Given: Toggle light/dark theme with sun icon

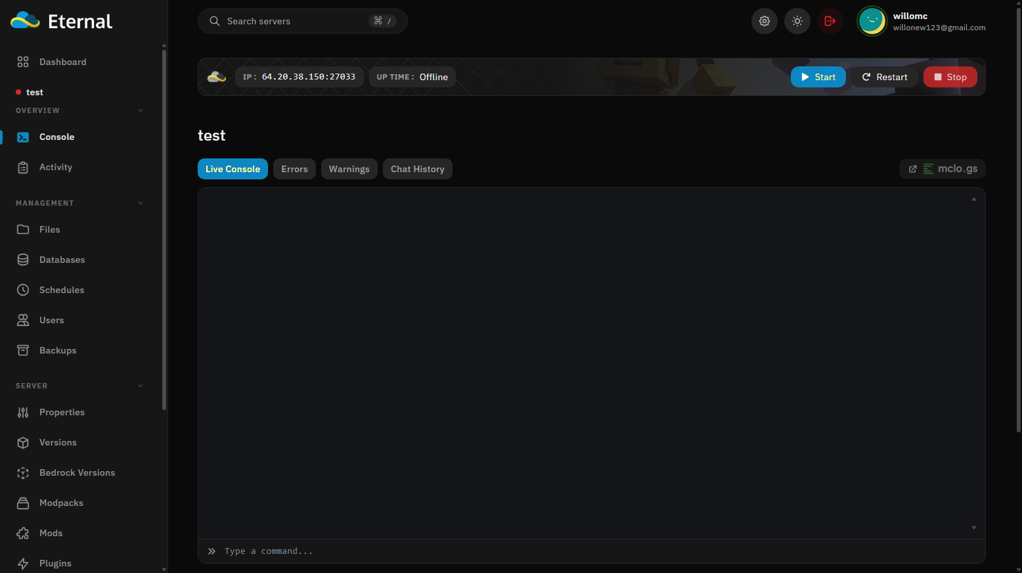Looking at the screenshot, I should 797,21.
